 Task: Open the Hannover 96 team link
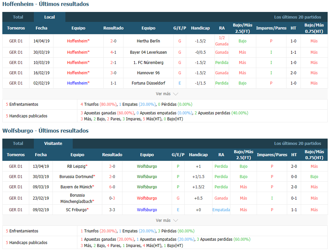[148, 73]
